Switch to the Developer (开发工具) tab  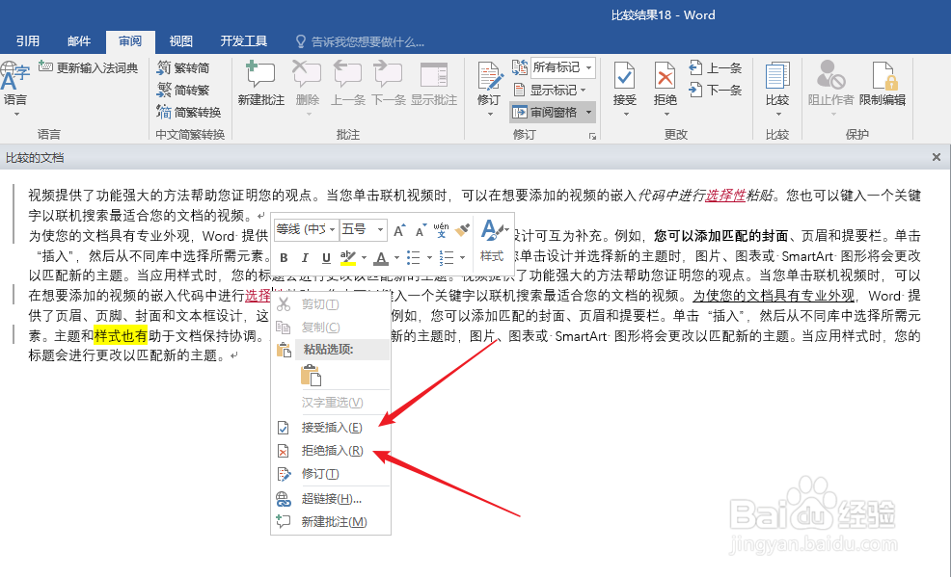[243, 41]
